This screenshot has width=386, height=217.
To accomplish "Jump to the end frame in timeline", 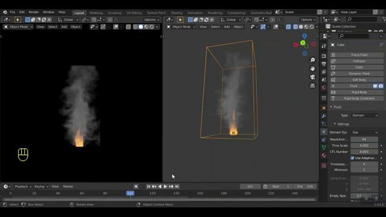I will pos(177,186).
